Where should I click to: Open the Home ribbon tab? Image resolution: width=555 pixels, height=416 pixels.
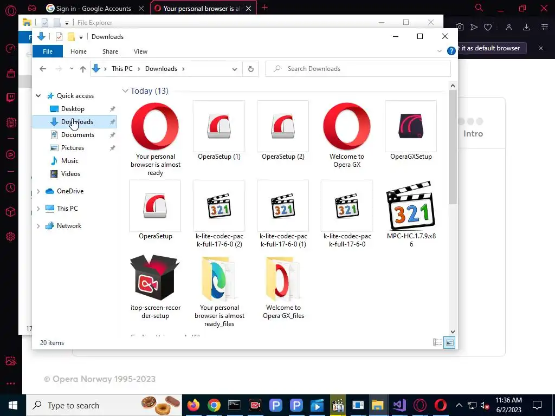tap(79, 51)
